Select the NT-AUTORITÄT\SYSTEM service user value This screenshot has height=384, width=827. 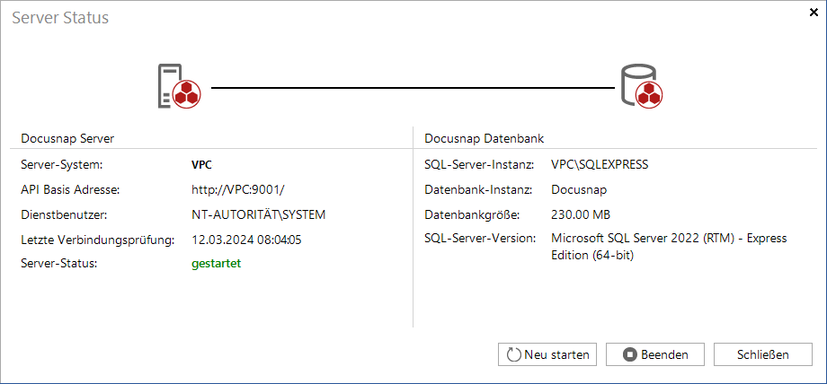259,214
